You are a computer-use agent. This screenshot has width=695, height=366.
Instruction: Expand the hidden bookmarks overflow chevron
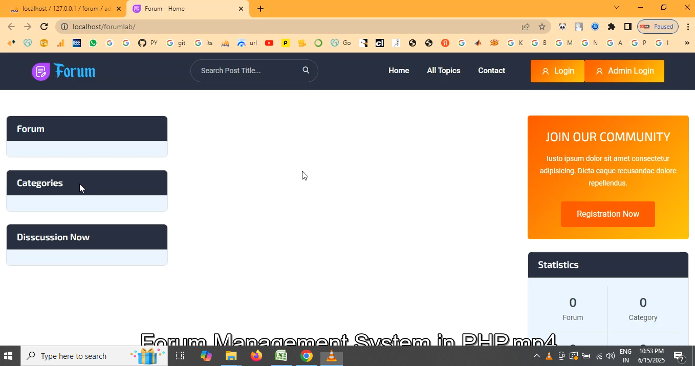[687, 43]
